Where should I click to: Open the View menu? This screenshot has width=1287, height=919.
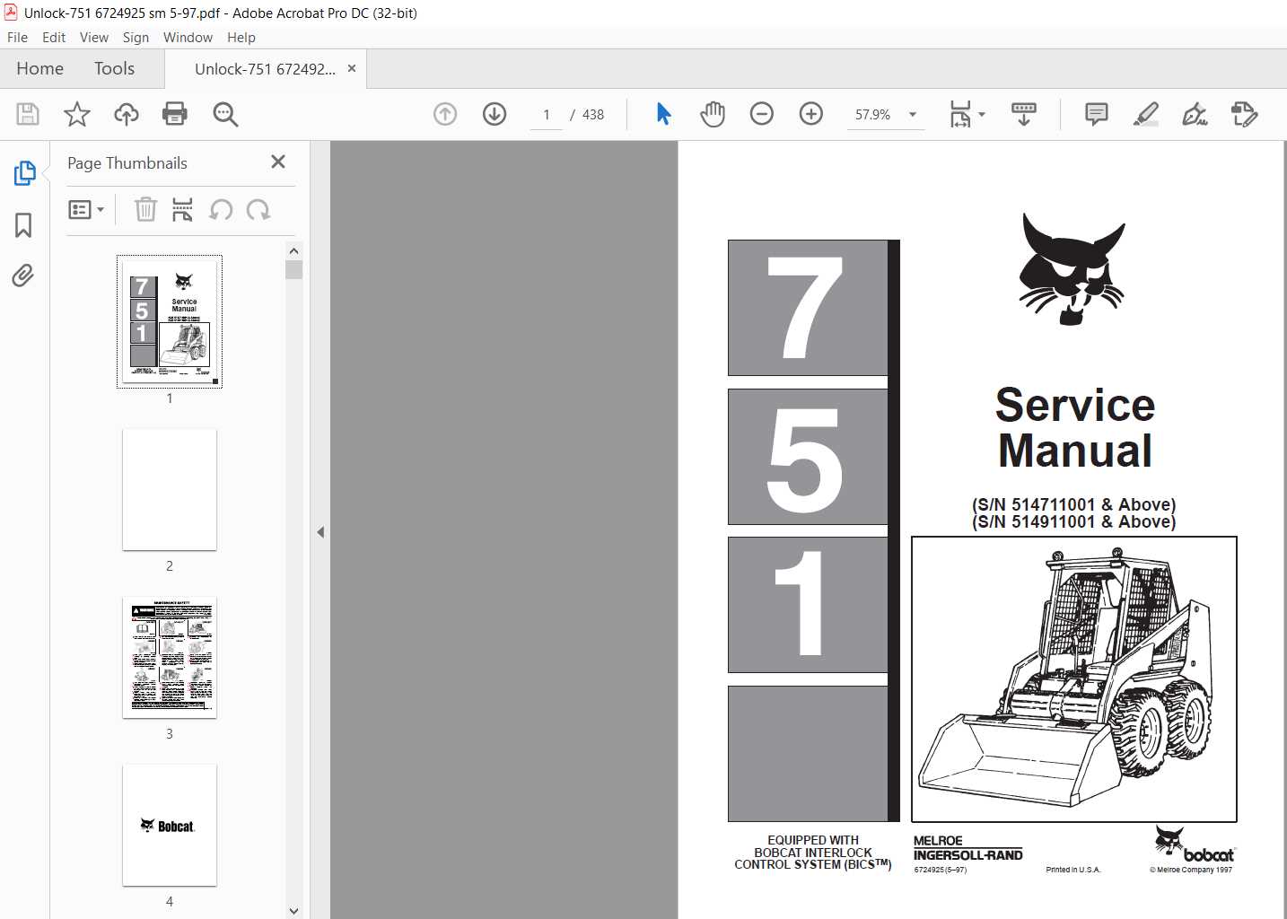94,38
